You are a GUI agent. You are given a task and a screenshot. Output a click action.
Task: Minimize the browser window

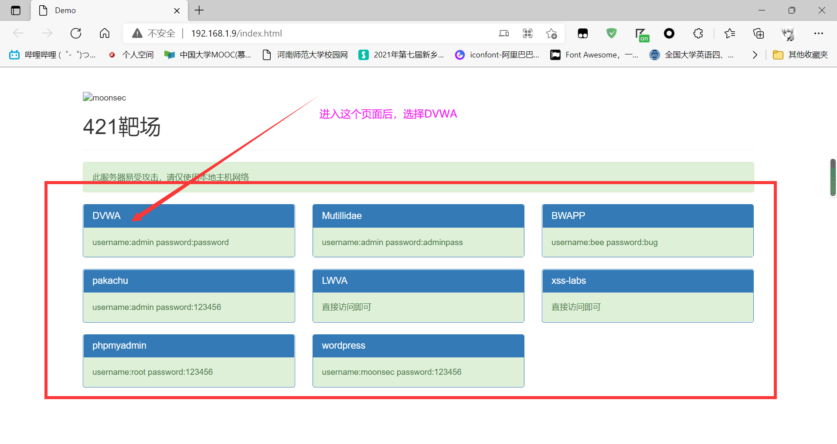762,10
